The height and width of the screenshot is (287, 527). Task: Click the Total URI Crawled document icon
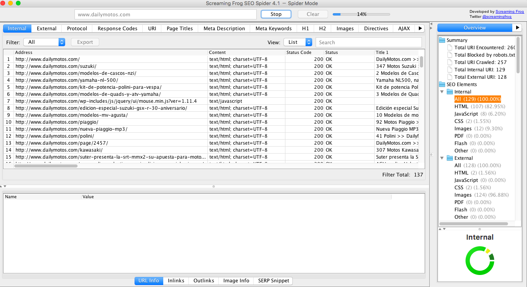(450, 62)
